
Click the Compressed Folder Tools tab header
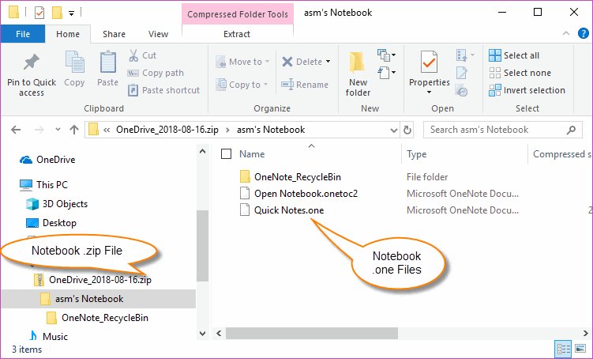238,14
